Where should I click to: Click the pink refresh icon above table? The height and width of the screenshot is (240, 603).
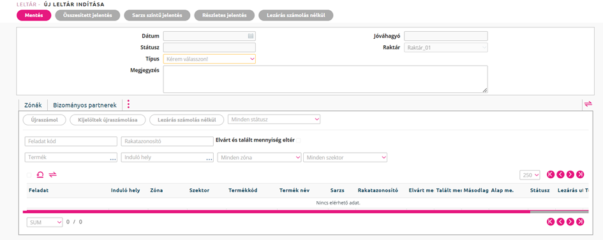coord(40,175)
